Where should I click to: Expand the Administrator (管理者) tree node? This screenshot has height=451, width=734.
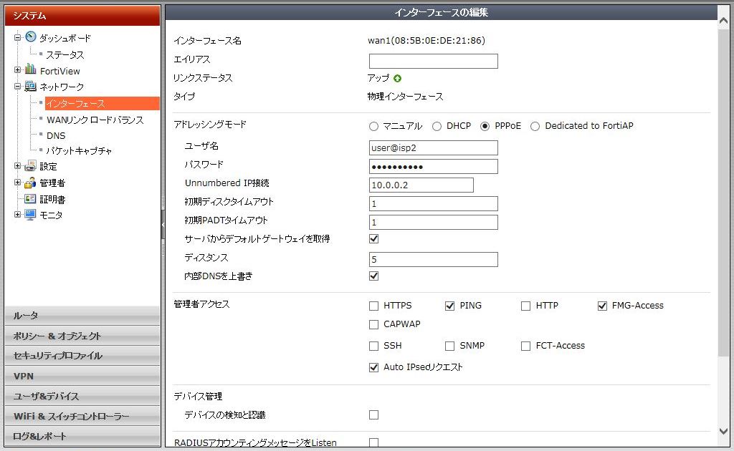coord(18,183)
